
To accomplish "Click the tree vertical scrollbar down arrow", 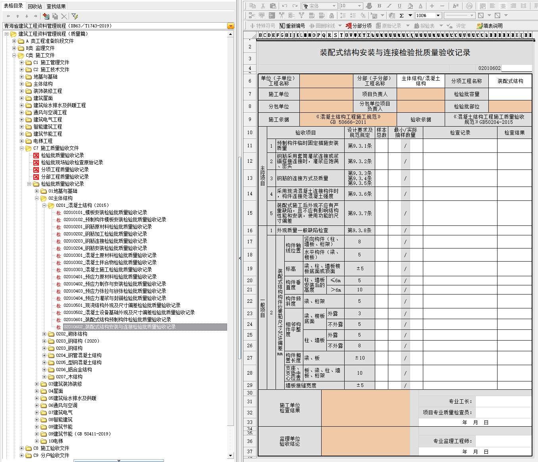I will point(231,456).
